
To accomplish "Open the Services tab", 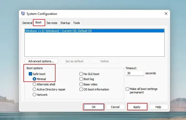I will click(52, 23).
